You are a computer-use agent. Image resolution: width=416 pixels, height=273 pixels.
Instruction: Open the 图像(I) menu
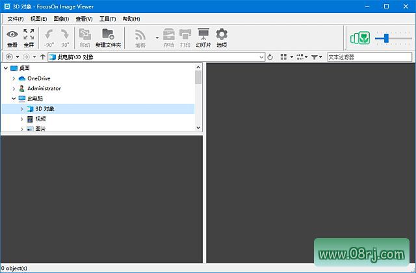pos(61,19)
